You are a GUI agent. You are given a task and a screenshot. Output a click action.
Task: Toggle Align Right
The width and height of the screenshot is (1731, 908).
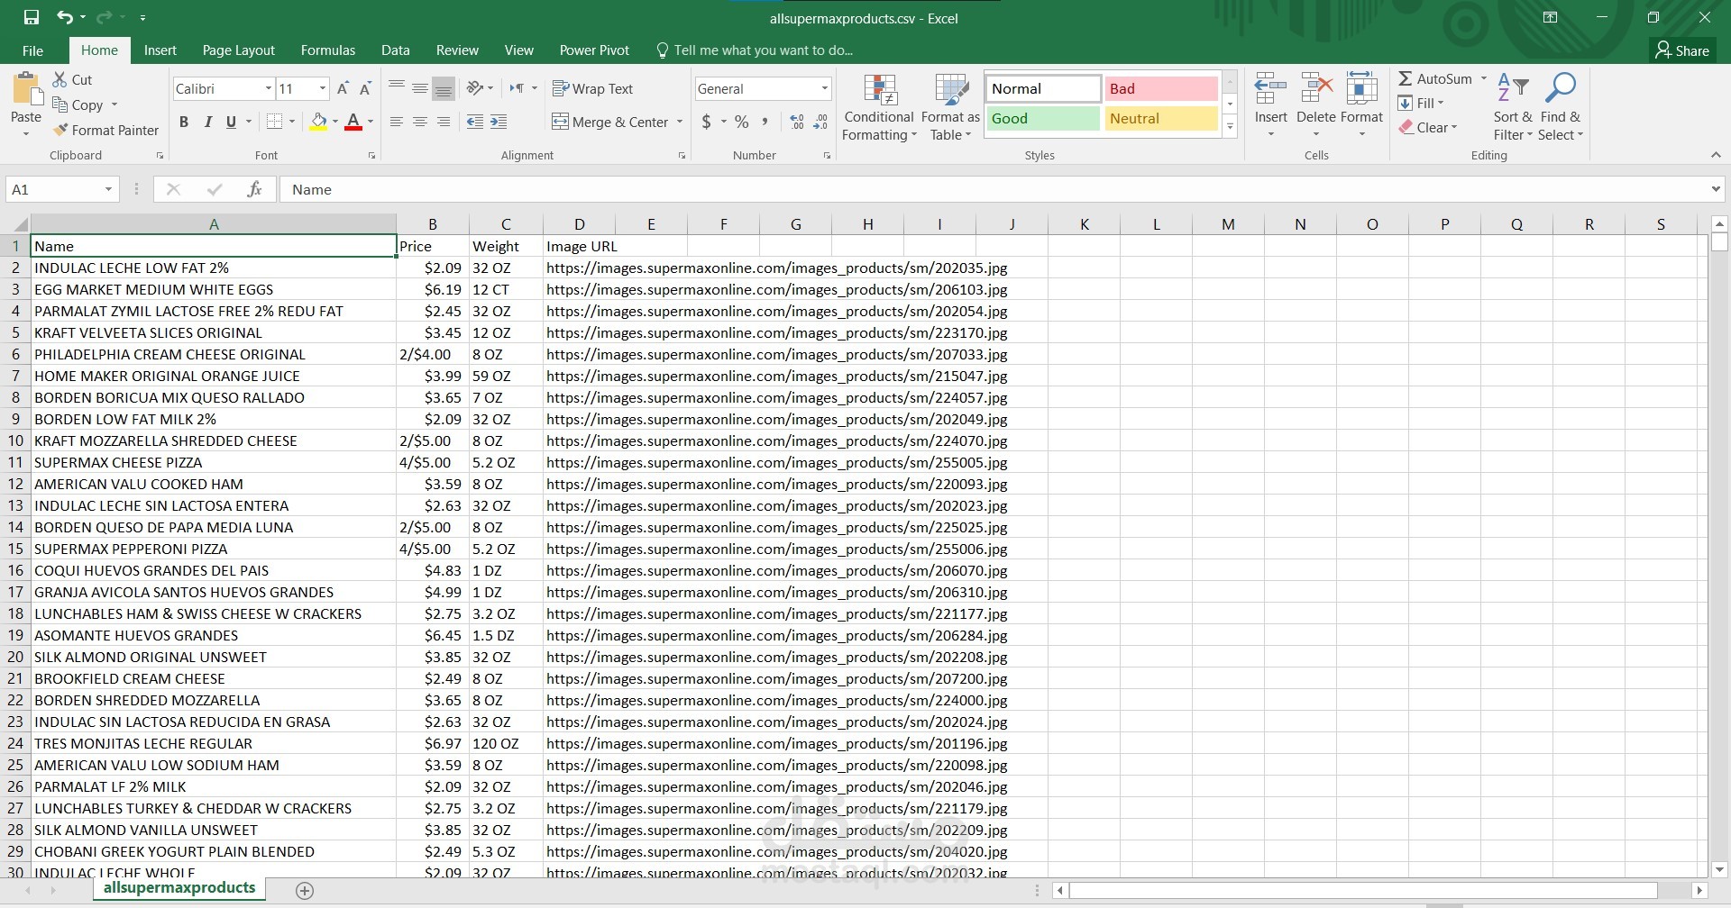pyautogui.click(x=443, y=122)
